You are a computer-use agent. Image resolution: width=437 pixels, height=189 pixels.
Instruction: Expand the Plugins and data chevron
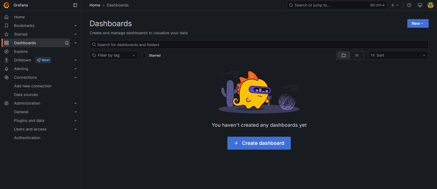click(x=76, y=121)
